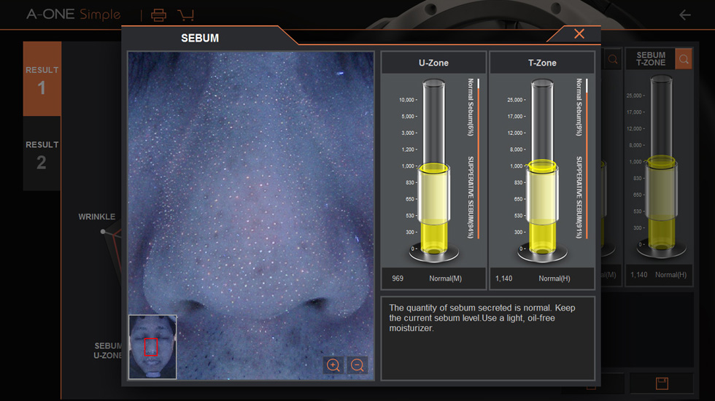Click the background Sebum T-Zone tube
The height and width of the screenshot is (401, 715).
(660, 168)
